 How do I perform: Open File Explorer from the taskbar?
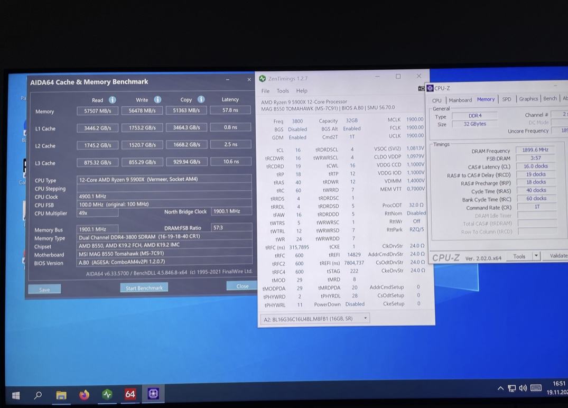click(x=61, y=395)
